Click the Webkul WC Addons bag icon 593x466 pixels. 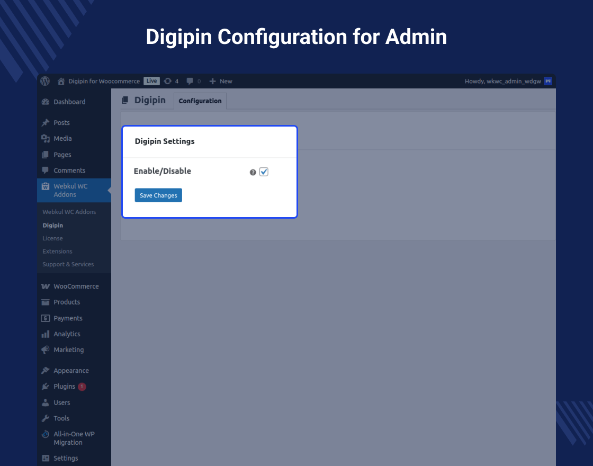click(x=46, y=186)
